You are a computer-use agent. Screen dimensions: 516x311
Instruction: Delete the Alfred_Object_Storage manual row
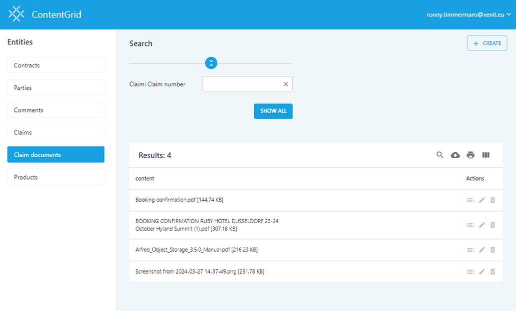click(x=493, y=250)
